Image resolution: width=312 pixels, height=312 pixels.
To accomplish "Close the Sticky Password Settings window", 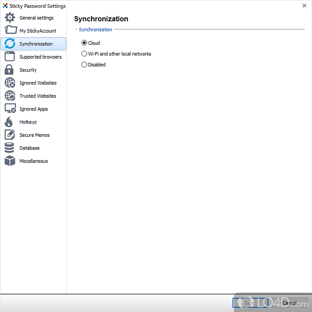I will 304,6.
